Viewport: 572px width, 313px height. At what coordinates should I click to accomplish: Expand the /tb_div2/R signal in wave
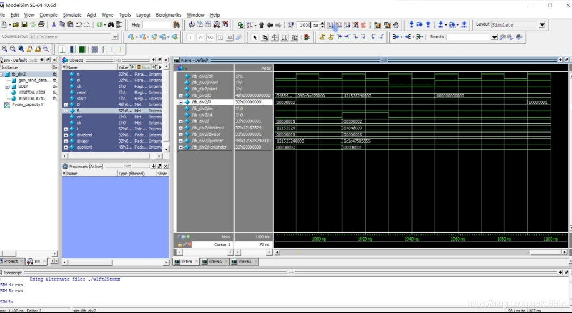click(x=181, y=102)
